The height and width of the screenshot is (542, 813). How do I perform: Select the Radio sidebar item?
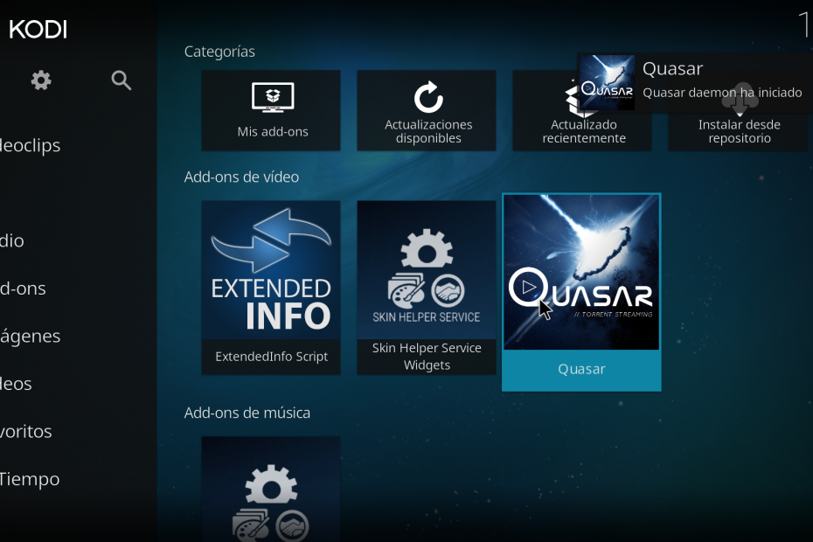click(x=12, y=240)
